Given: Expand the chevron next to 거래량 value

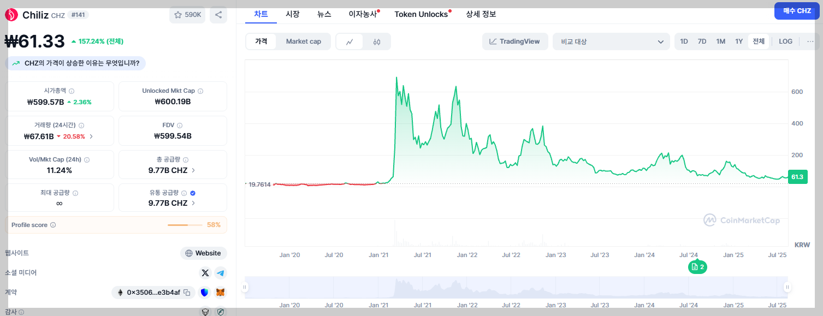Looking at the screenshot, I should pos(91,136).
